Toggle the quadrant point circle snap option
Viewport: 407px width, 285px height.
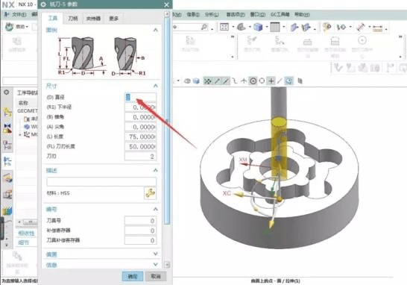(262, 81)
